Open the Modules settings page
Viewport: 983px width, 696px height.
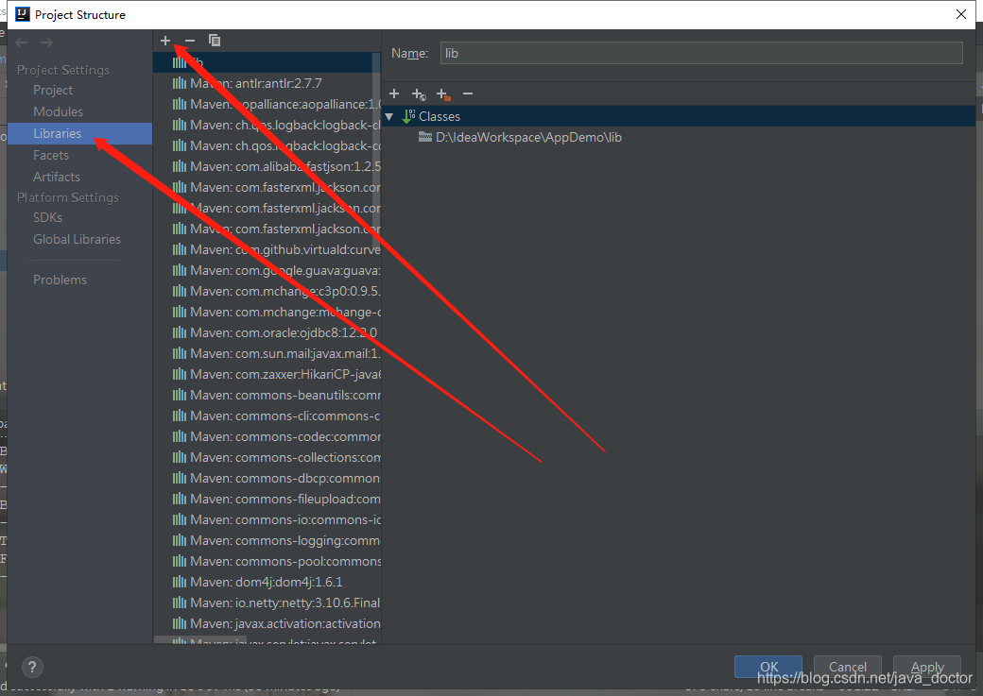point(58,111)
